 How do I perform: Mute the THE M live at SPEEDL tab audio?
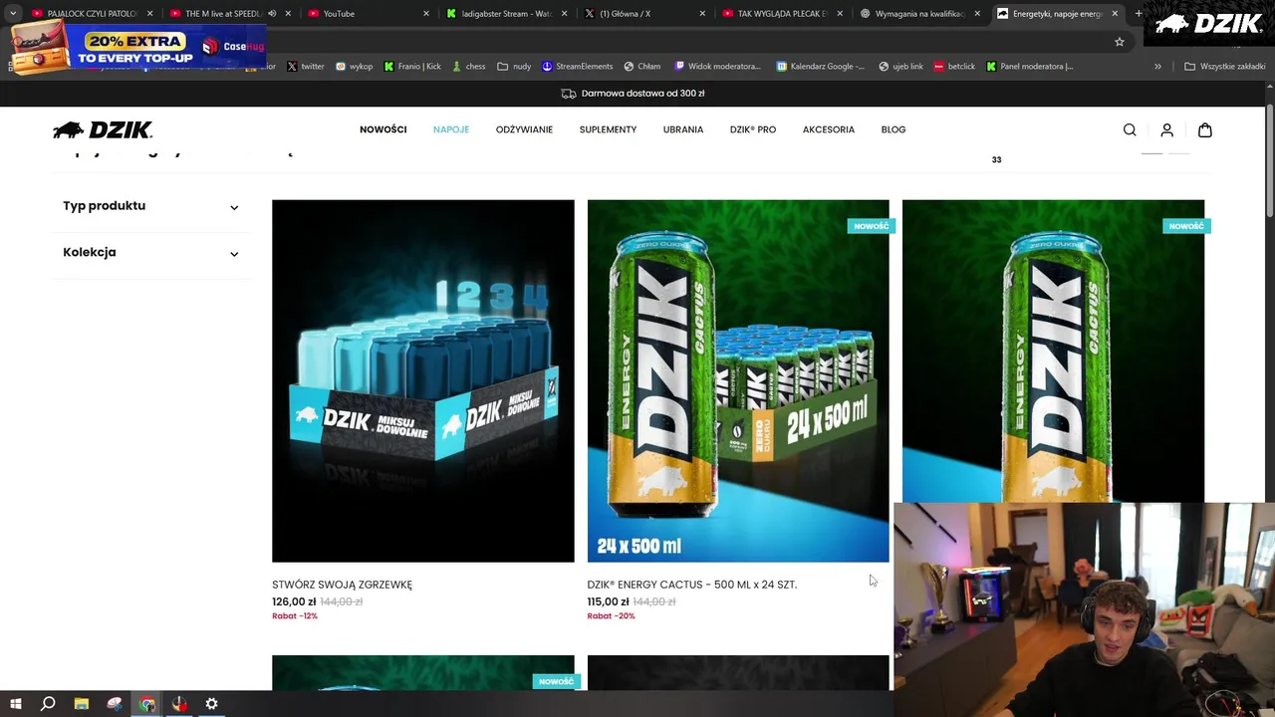coord(272,14)
